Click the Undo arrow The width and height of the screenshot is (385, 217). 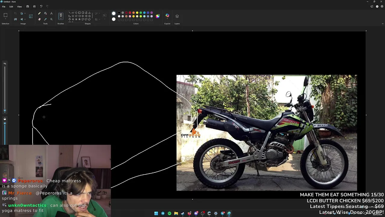pyautogui.click(x=41, y=6)
